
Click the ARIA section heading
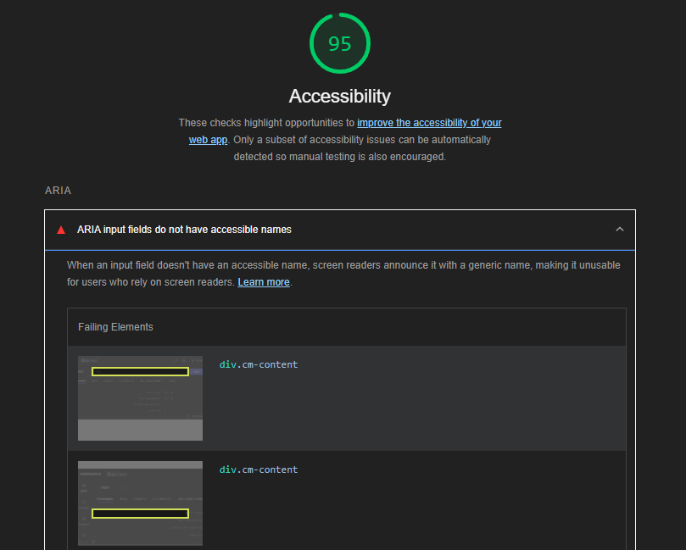tap(58, 191)
